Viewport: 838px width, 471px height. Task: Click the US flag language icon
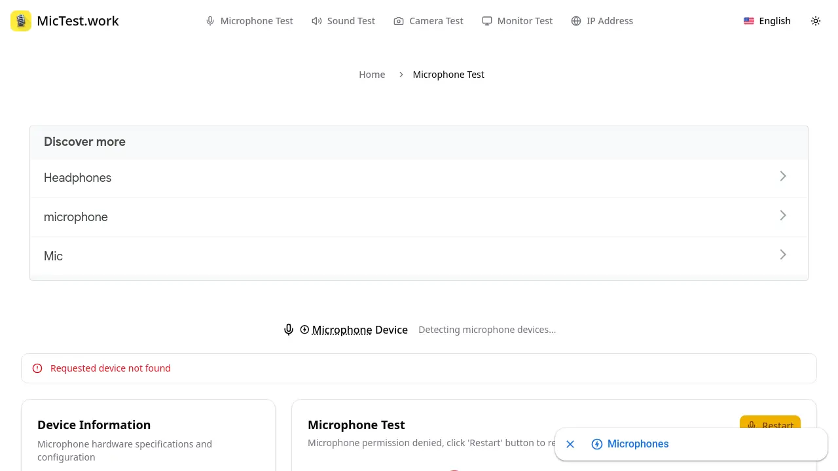click(749, 21)
